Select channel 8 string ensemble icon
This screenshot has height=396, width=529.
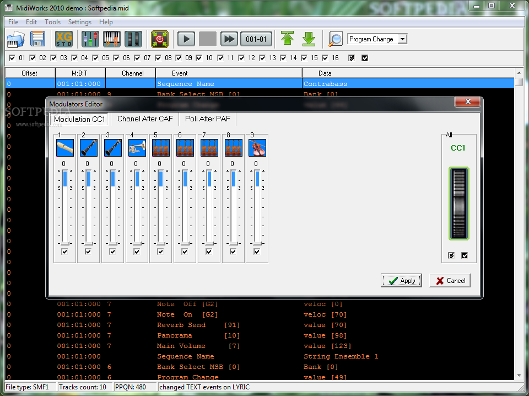point(234,148)
